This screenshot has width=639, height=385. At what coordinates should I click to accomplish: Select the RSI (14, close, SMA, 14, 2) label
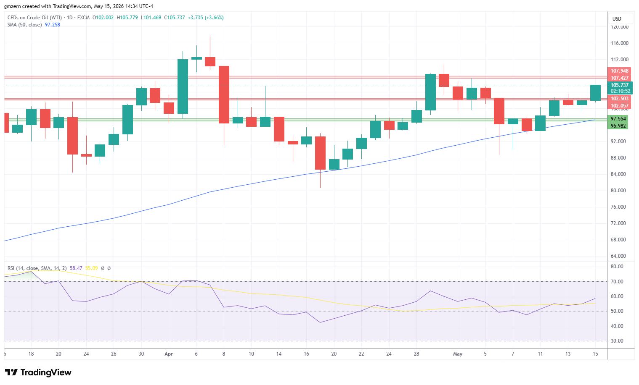[x=37, y=268]
